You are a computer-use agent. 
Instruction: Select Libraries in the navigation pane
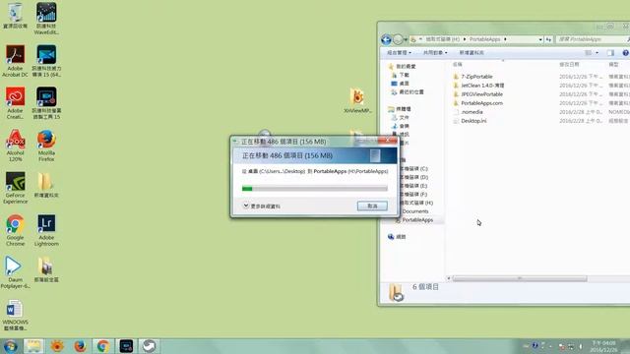400,109
